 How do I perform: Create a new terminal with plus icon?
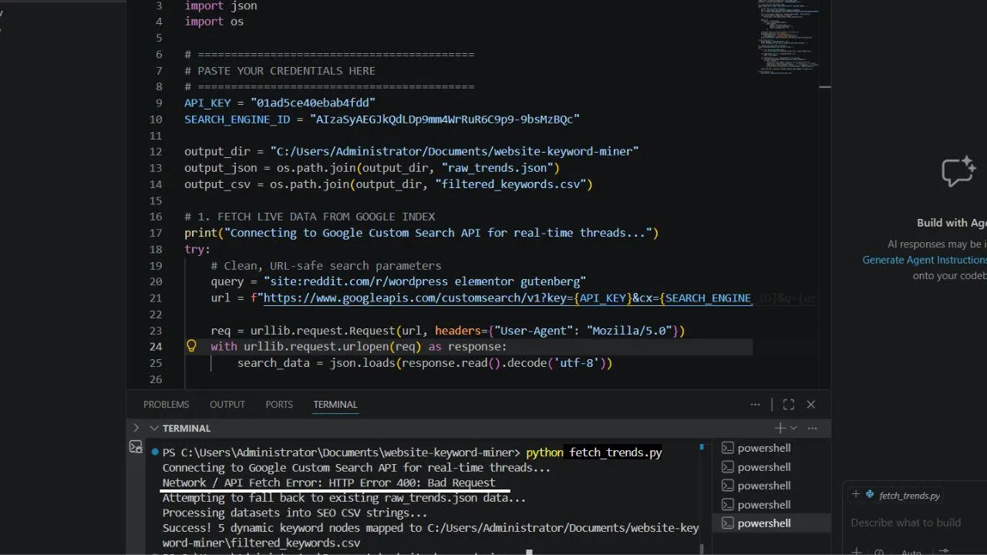pyautogui.click(x=779, y=428)
